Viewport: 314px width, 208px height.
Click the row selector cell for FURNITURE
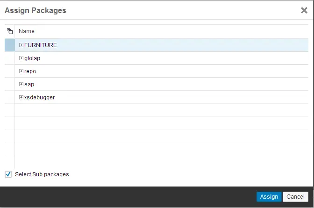pos(10,45)
